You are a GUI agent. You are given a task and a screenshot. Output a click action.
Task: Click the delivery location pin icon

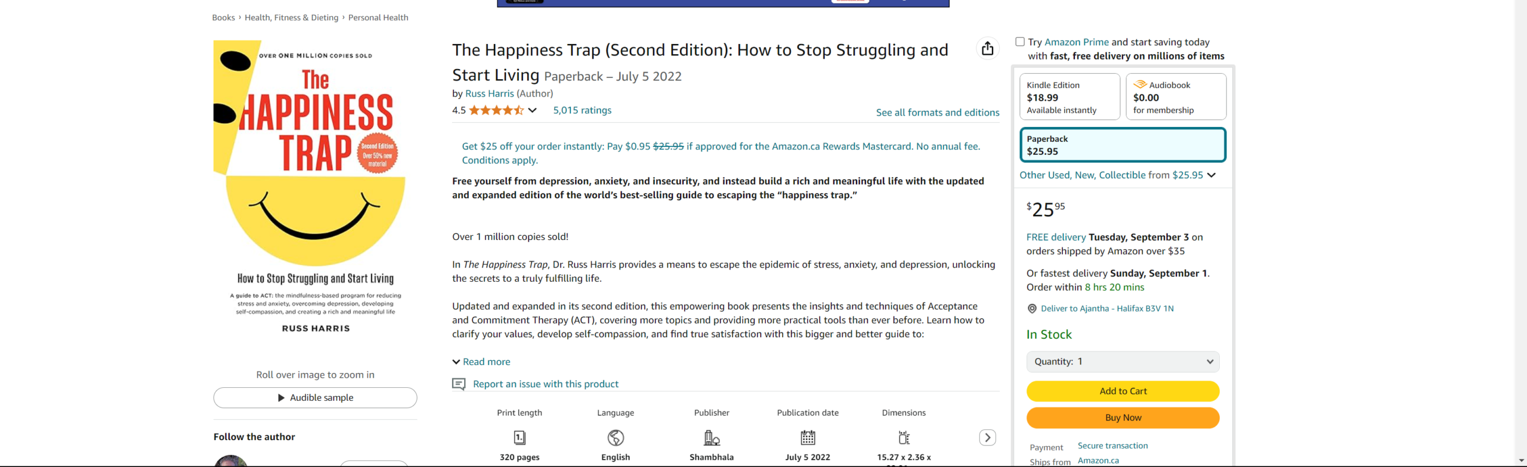pyautogui.click(x=1032, y=309)
